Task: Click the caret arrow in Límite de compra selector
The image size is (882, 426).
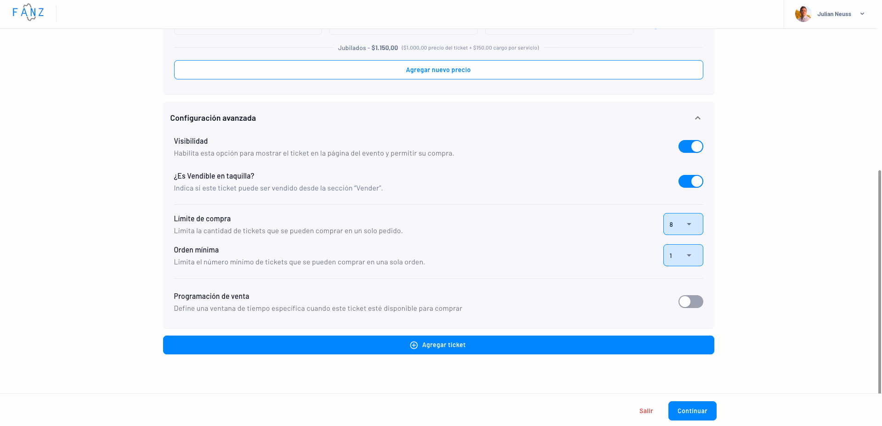Action: coord(689,224)
